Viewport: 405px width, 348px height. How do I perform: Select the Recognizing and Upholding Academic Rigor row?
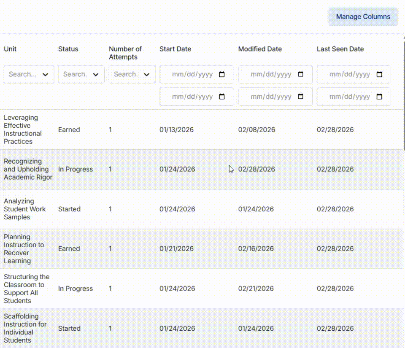[x=202, y=169]
